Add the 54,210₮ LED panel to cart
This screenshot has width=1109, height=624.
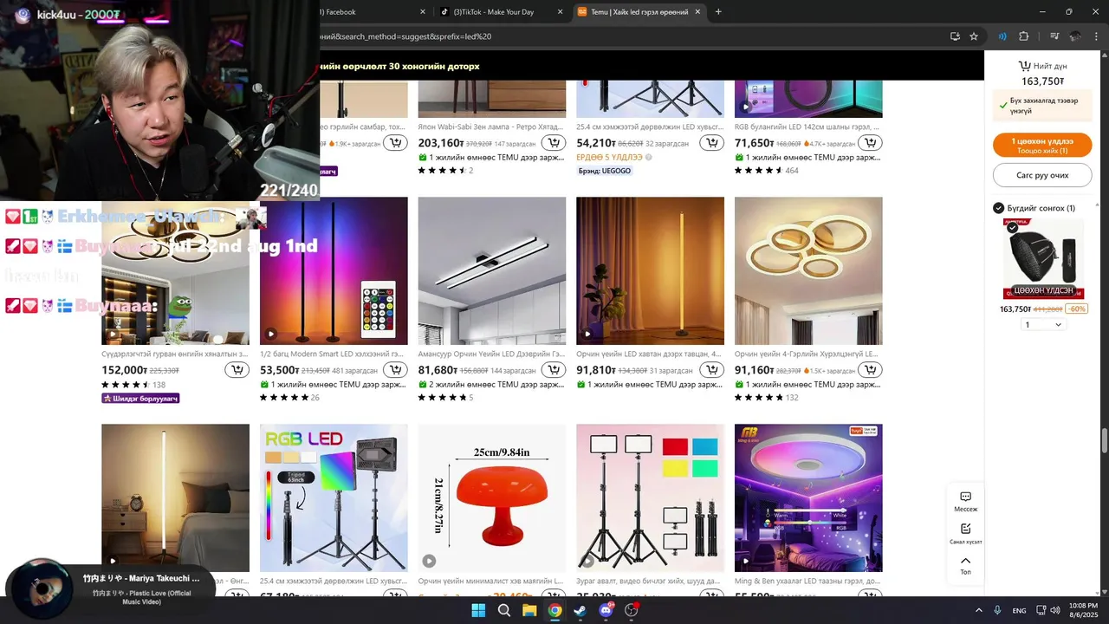[x=712, y=143]
